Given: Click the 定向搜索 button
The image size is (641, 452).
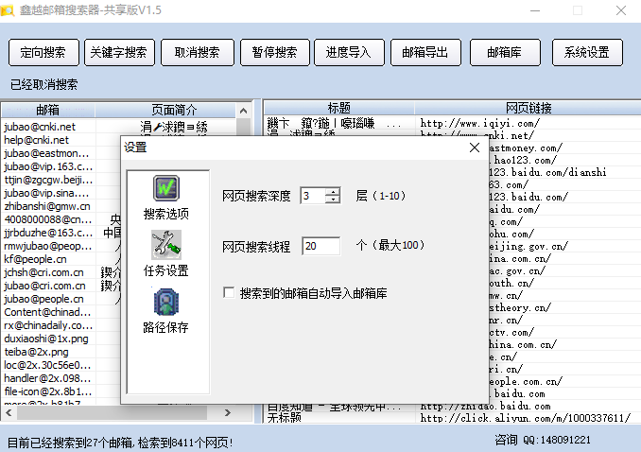Looking at the screenshot, I should 43,52.
